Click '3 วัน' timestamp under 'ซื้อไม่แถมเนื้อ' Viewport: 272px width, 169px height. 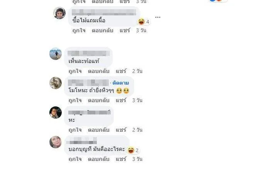click(141, 31)
